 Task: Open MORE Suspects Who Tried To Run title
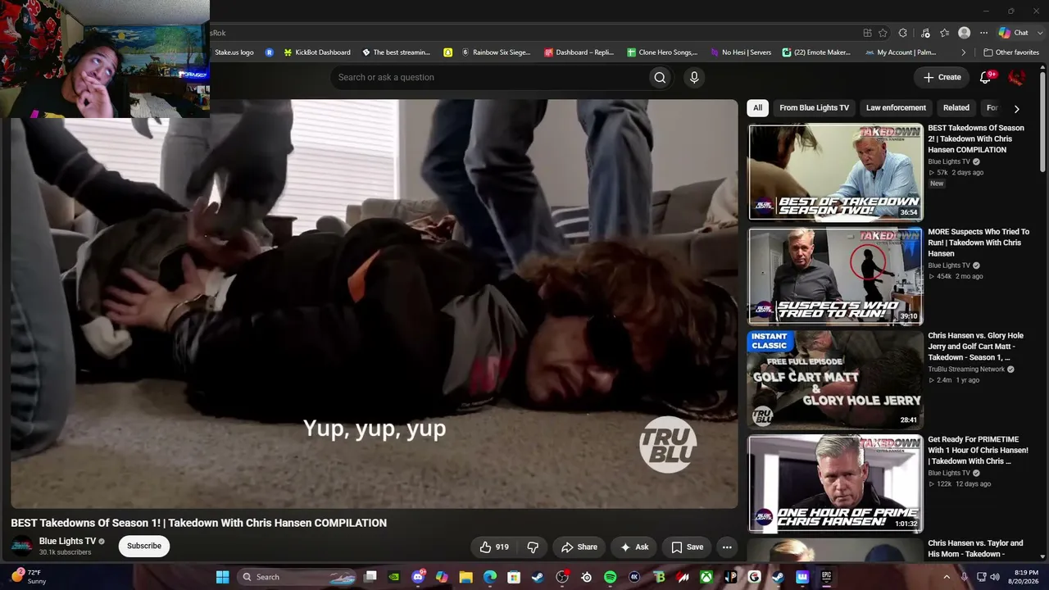point(979,243)
